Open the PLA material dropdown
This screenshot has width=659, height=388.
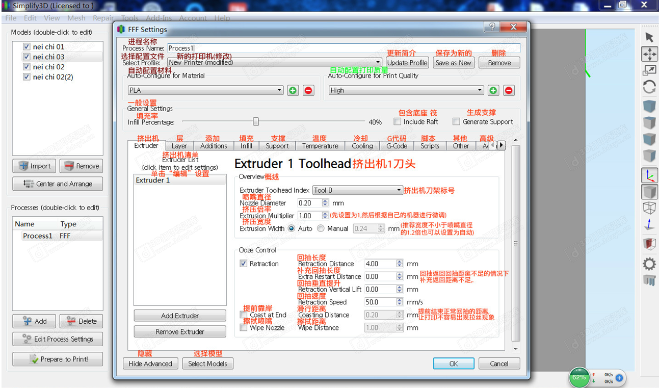pyautogui.click(x=205, y=90)
